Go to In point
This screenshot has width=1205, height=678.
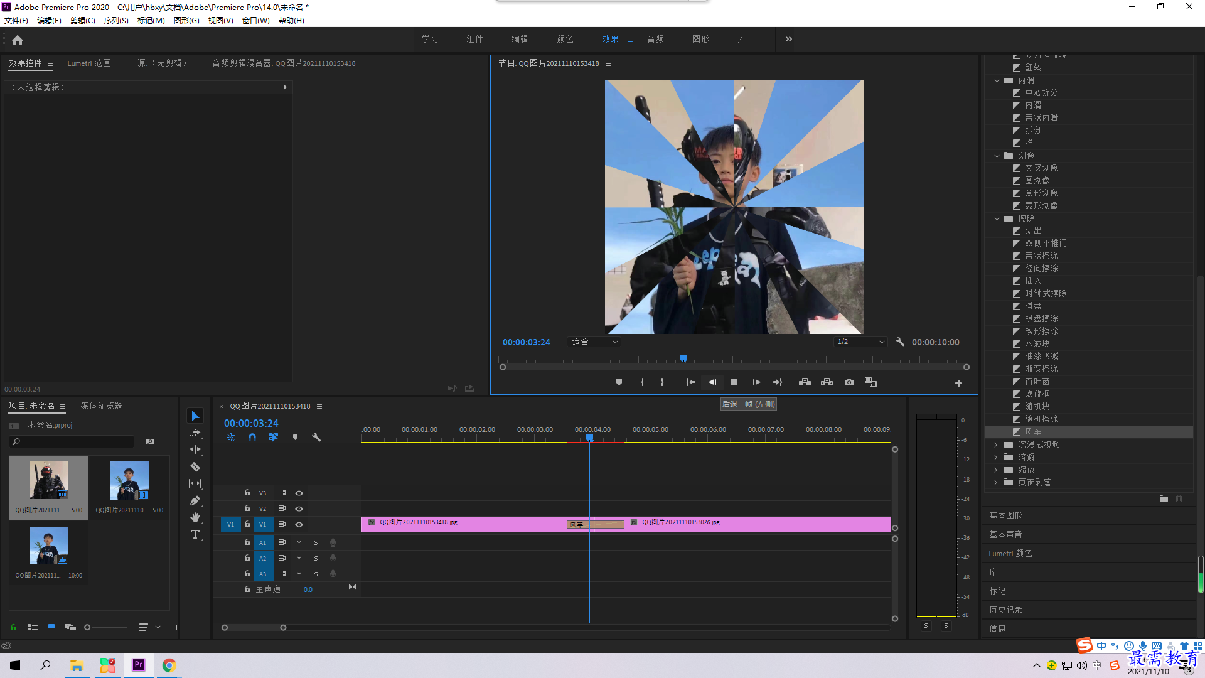tap(690, 382)
